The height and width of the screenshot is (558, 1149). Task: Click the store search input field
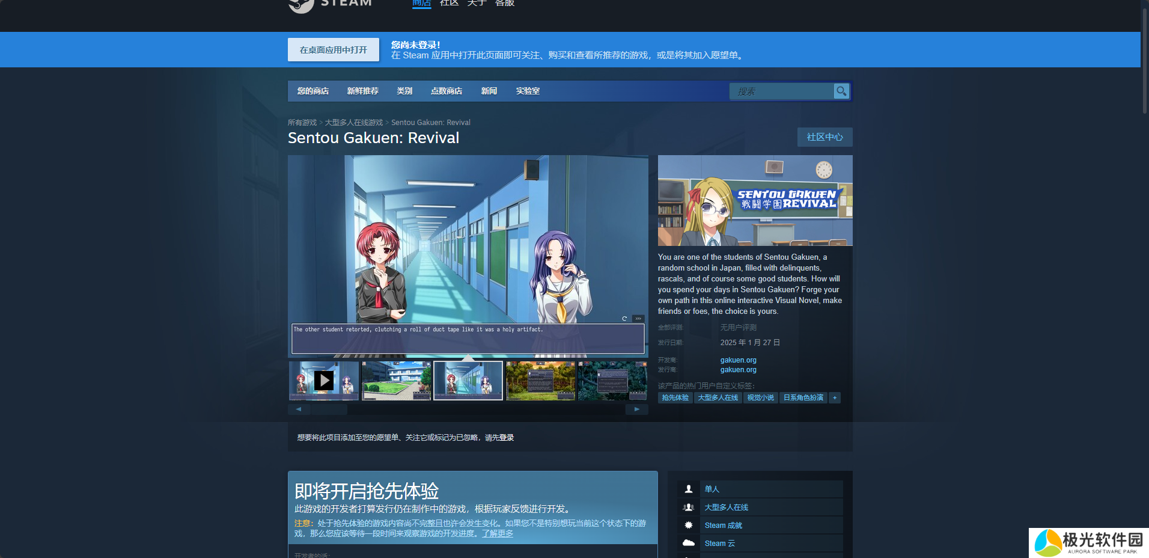click(x=781, y=91)
